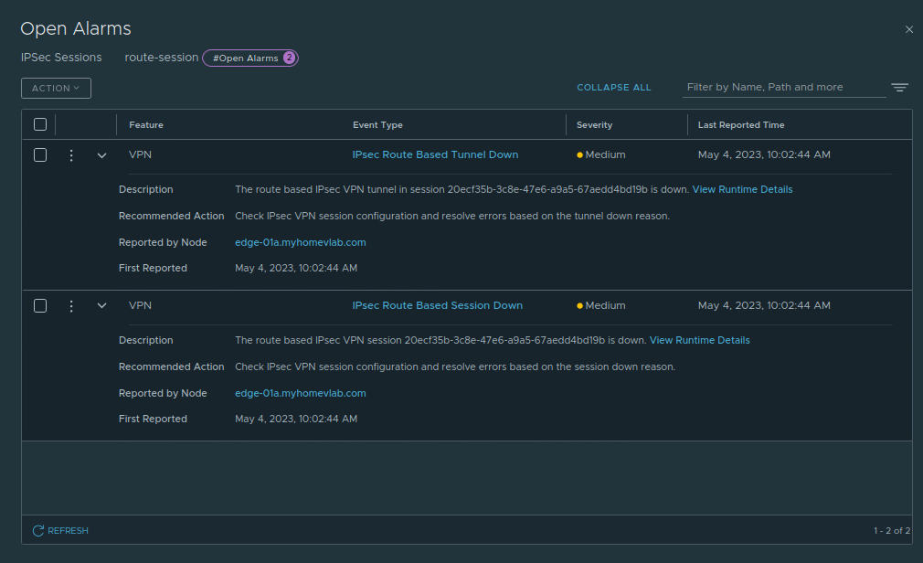Click the Medium severity dot on Session Down row
Screen dimensions: 923x563
coord(579,306)
